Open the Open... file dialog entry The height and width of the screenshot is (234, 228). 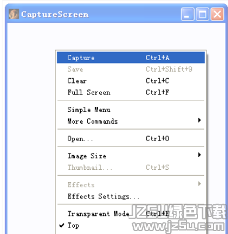(131, 139)
